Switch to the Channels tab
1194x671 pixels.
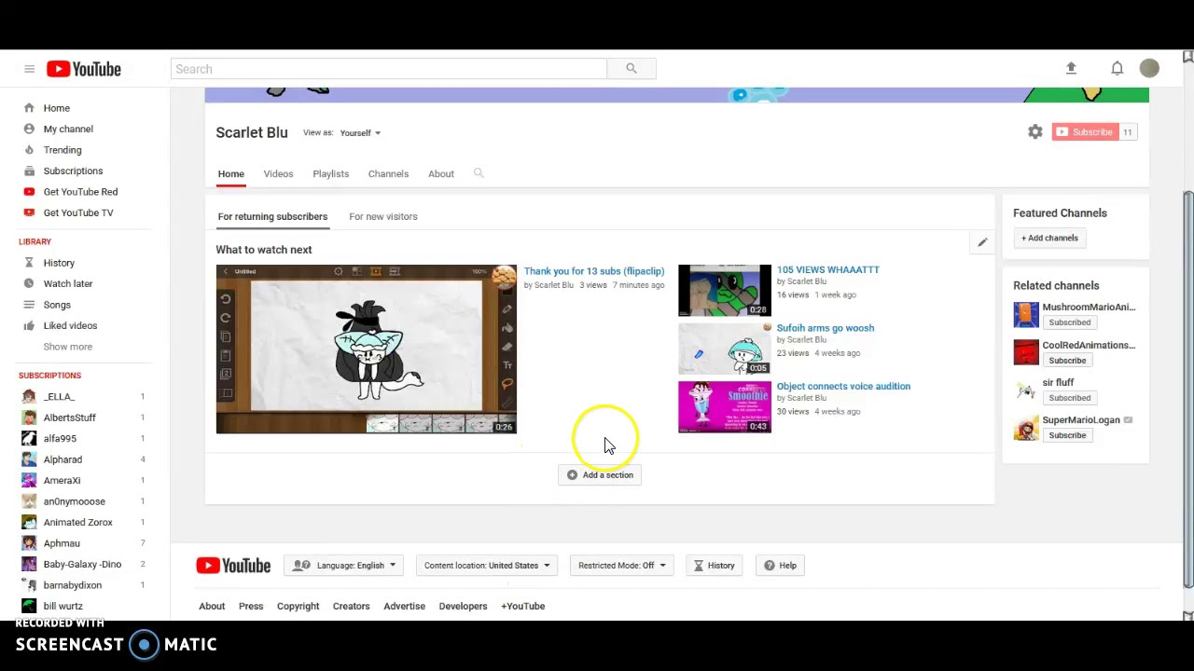(388, 173)
